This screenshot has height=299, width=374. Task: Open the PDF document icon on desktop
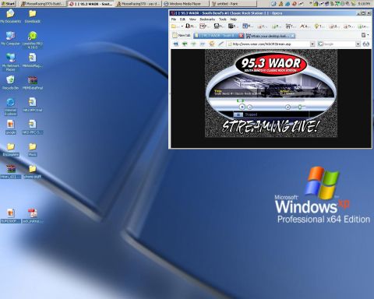point(33,216)
